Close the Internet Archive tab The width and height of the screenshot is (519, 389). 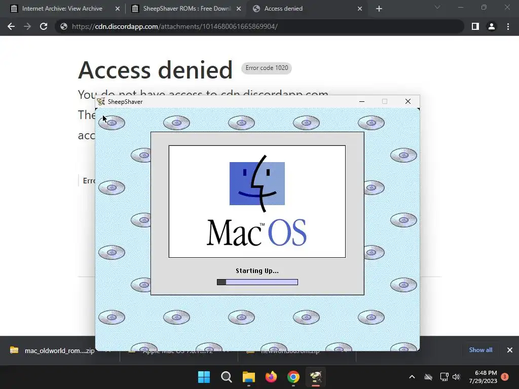[x=118, y=9]
